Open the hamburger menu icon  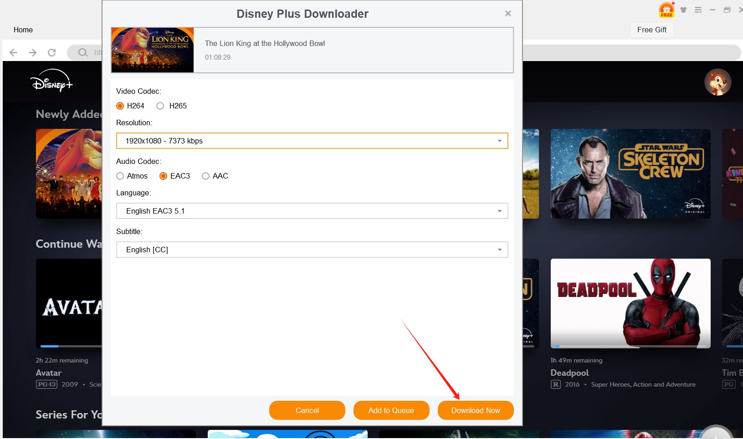[698, 10]
